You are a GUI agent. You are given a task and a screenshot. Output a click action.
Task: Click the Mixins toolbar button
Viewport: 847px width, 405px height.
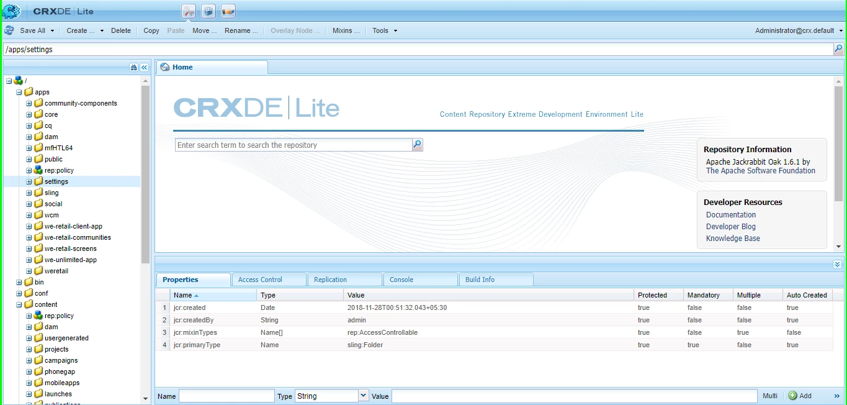coord(346,30)
